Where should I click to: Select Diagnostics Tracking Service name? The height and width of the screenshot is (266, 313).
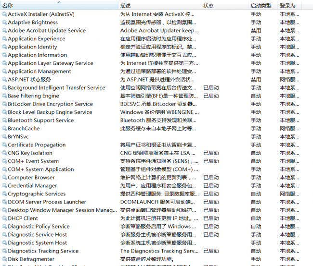(43, 251)
